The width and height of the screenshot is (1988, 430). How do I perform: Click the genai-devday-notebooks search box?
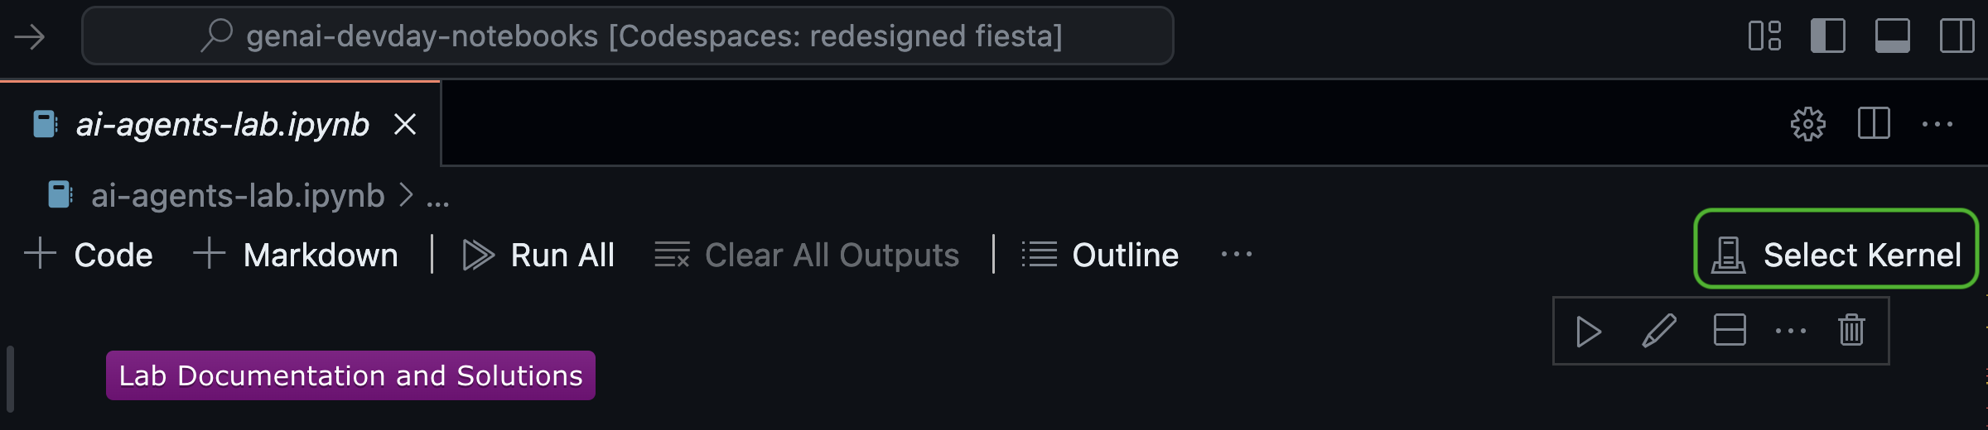pos(627,36)
